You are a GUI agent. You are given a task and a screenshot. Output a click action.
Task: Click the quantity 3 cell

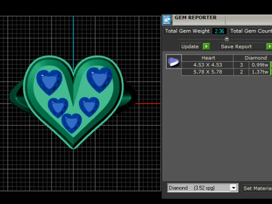pyautogui.click(x=241, y=65)
